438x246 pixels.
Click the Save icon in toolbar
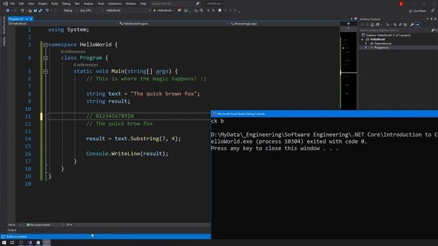35,11
